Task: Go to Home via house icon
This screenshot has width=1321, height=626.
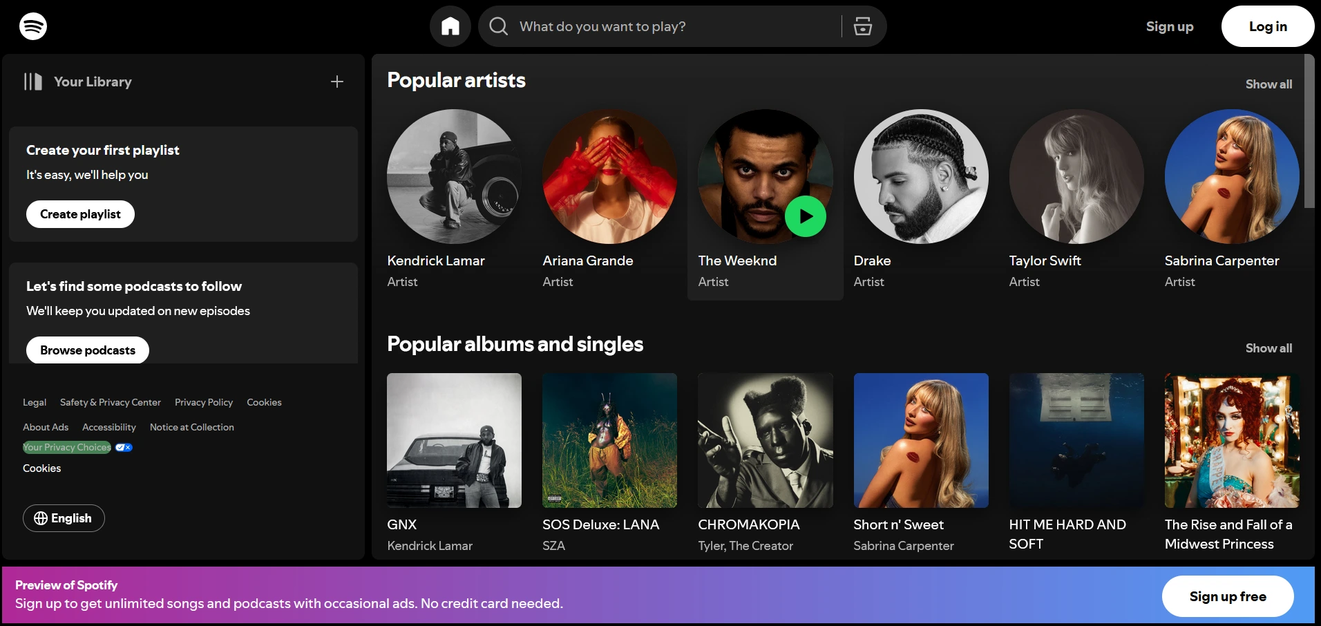Action: click(450, 26)
